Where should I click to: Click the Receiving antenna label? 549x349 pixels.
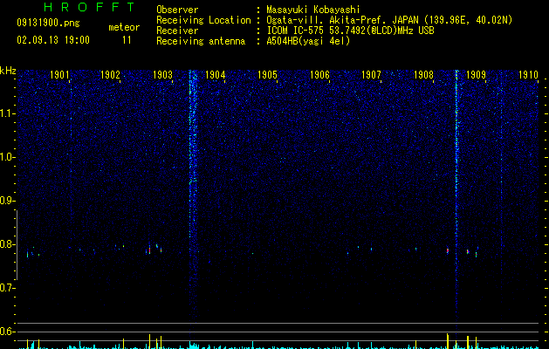[201, 41]
